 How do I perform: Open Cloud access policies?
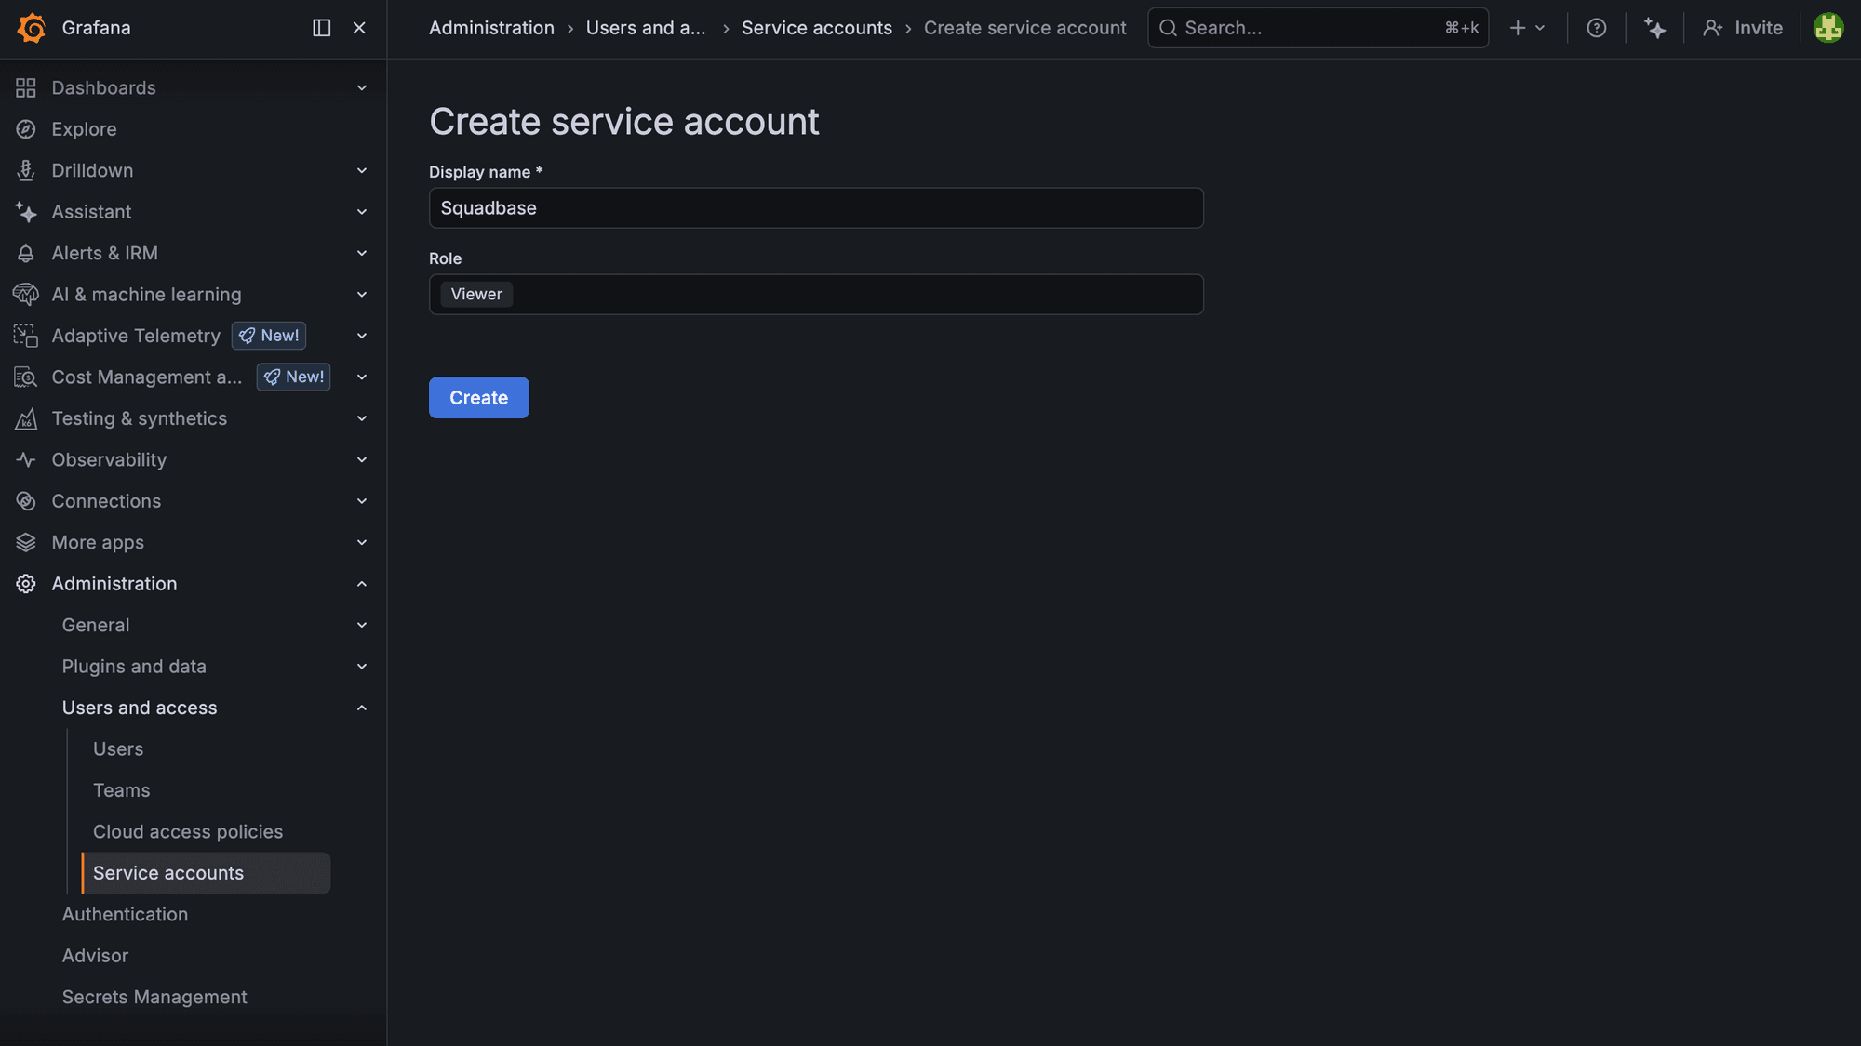188,832
